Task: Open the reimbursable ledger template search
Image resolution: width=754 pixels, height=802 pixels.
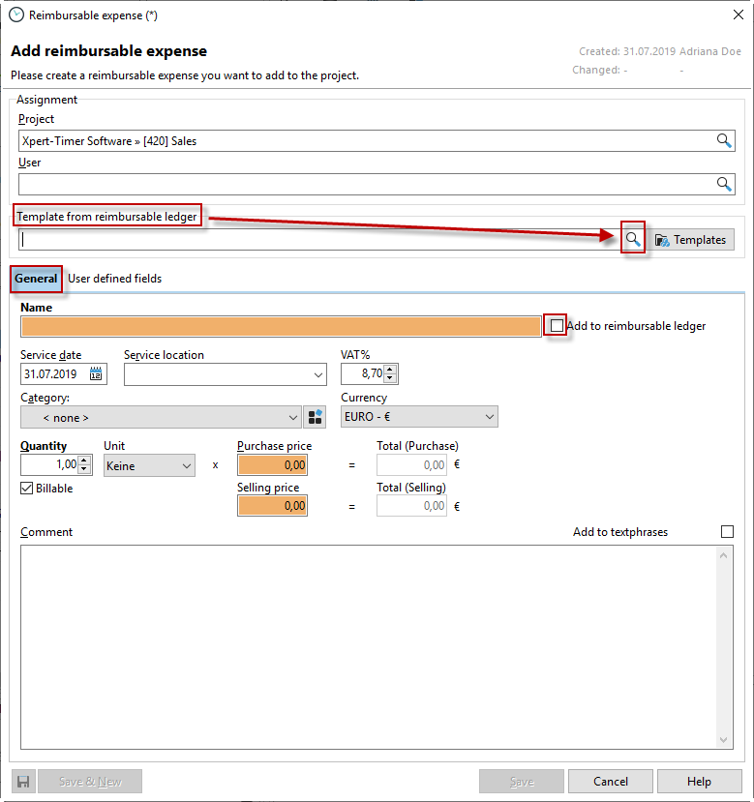Action: 633,239
